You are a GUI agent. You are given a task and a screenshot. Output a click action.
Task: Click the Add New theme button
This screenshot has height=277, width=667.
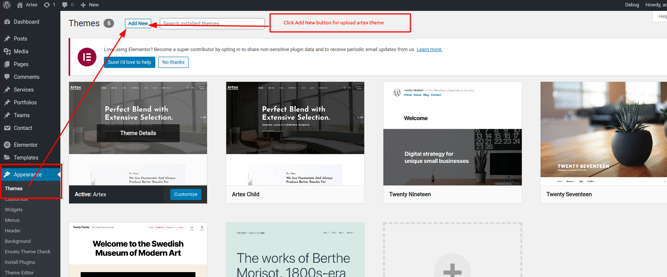tap(138, 23)
